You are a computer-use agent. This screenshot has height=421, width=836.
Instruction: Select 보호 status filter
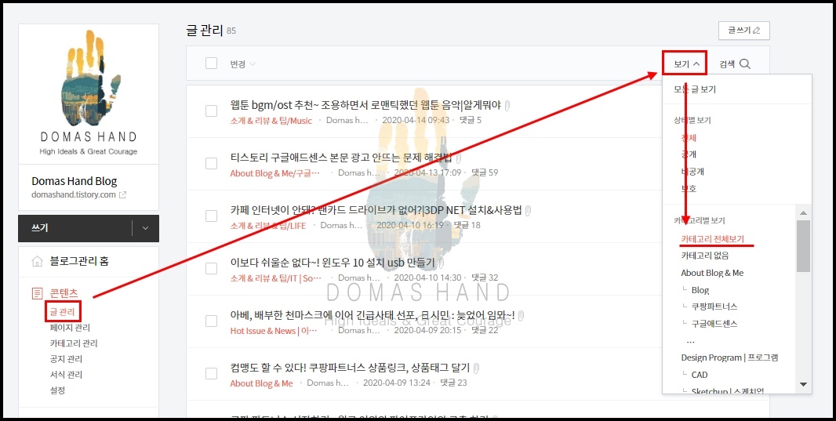coord(689,189)
